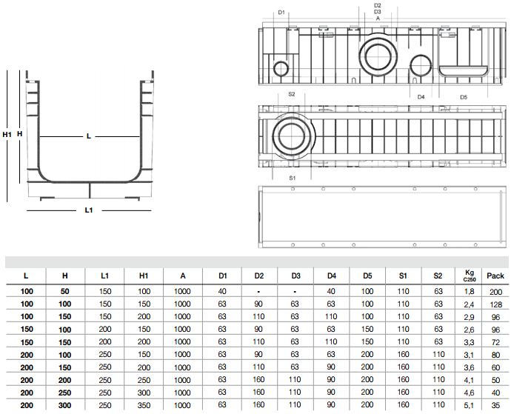Image resolution: width=511 pixels, height=414 pixels.
Task: Select the H1 value 350 in last row
Action: (144, 406)
